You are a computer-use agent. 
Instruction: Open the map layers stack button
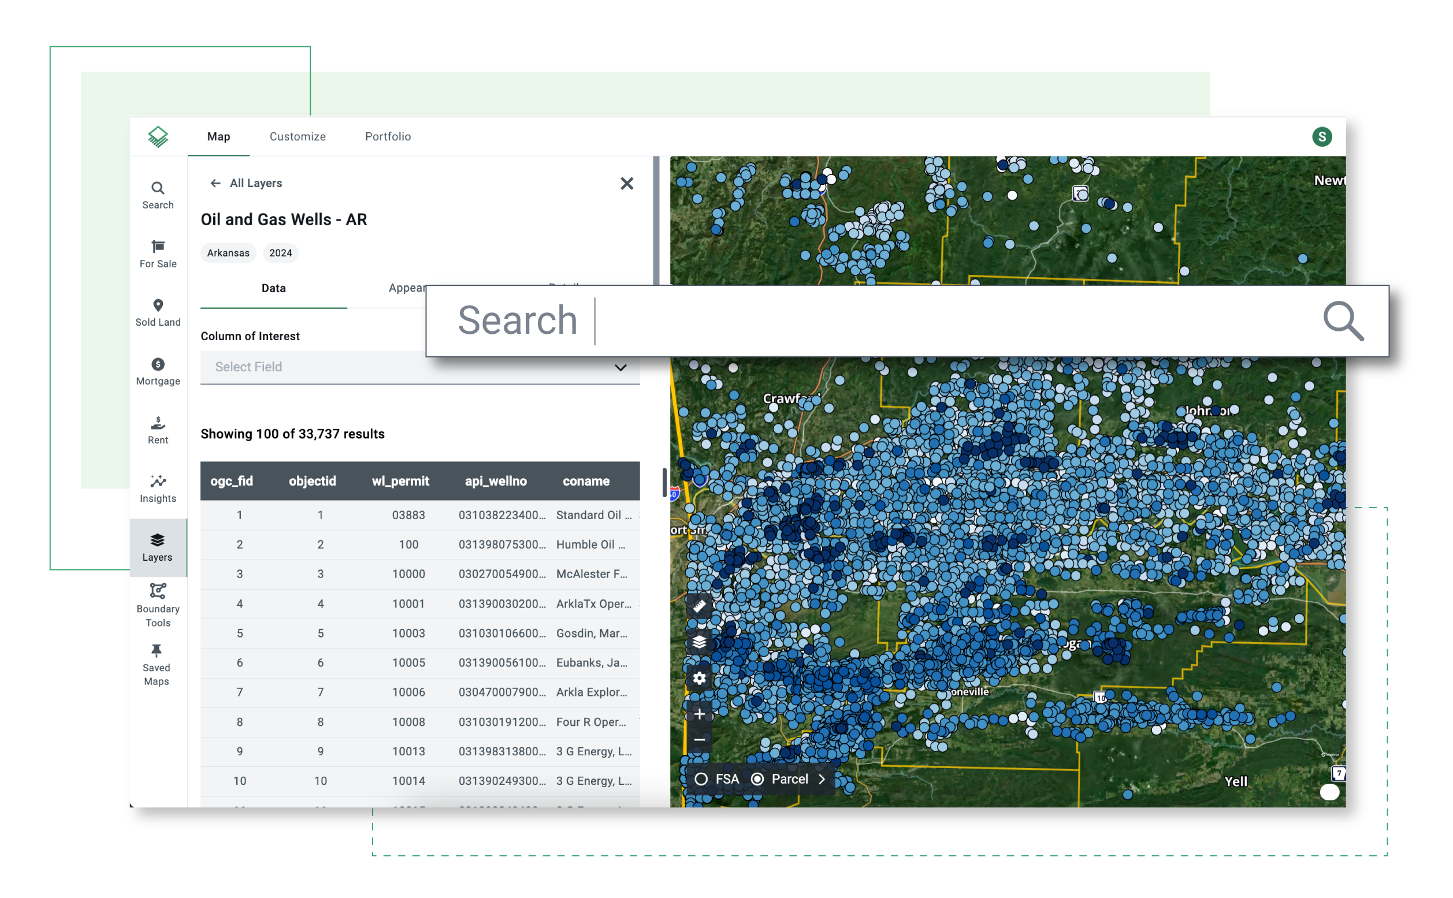699,642
